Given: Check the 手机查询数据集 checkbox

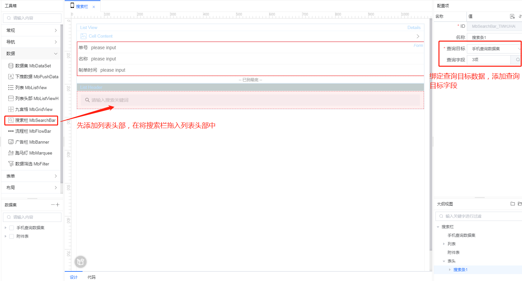Looking at the screenshot, I should (x=12, y=228).
